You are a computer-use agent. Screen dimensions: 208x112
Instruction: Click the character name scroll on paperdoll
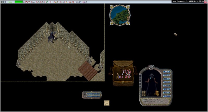(153, 100)
